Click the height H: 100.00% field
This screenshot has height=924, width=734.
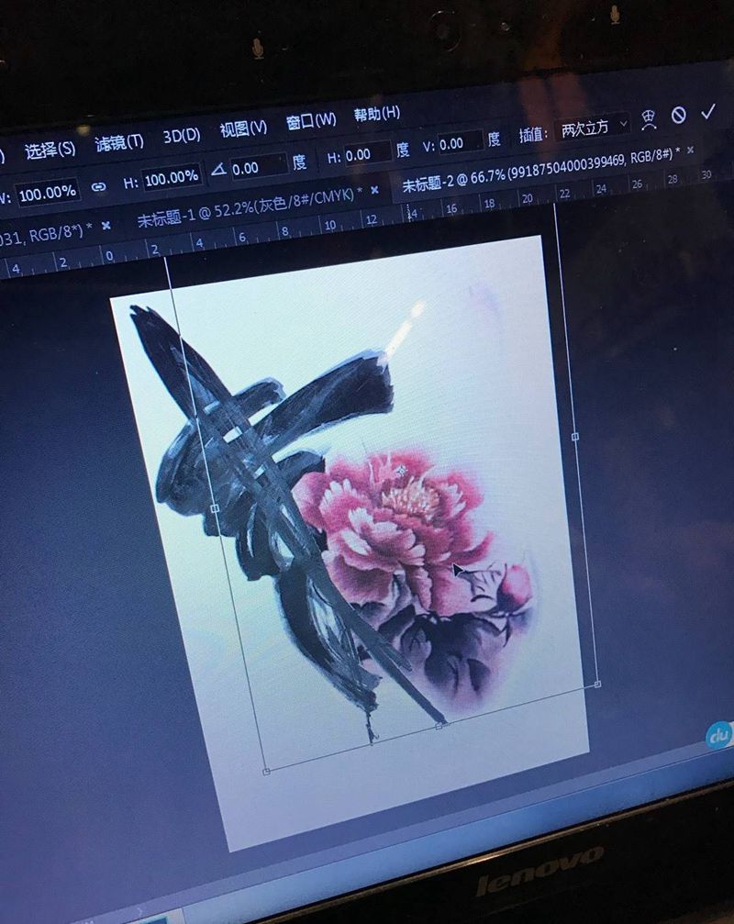pos(172,177)
